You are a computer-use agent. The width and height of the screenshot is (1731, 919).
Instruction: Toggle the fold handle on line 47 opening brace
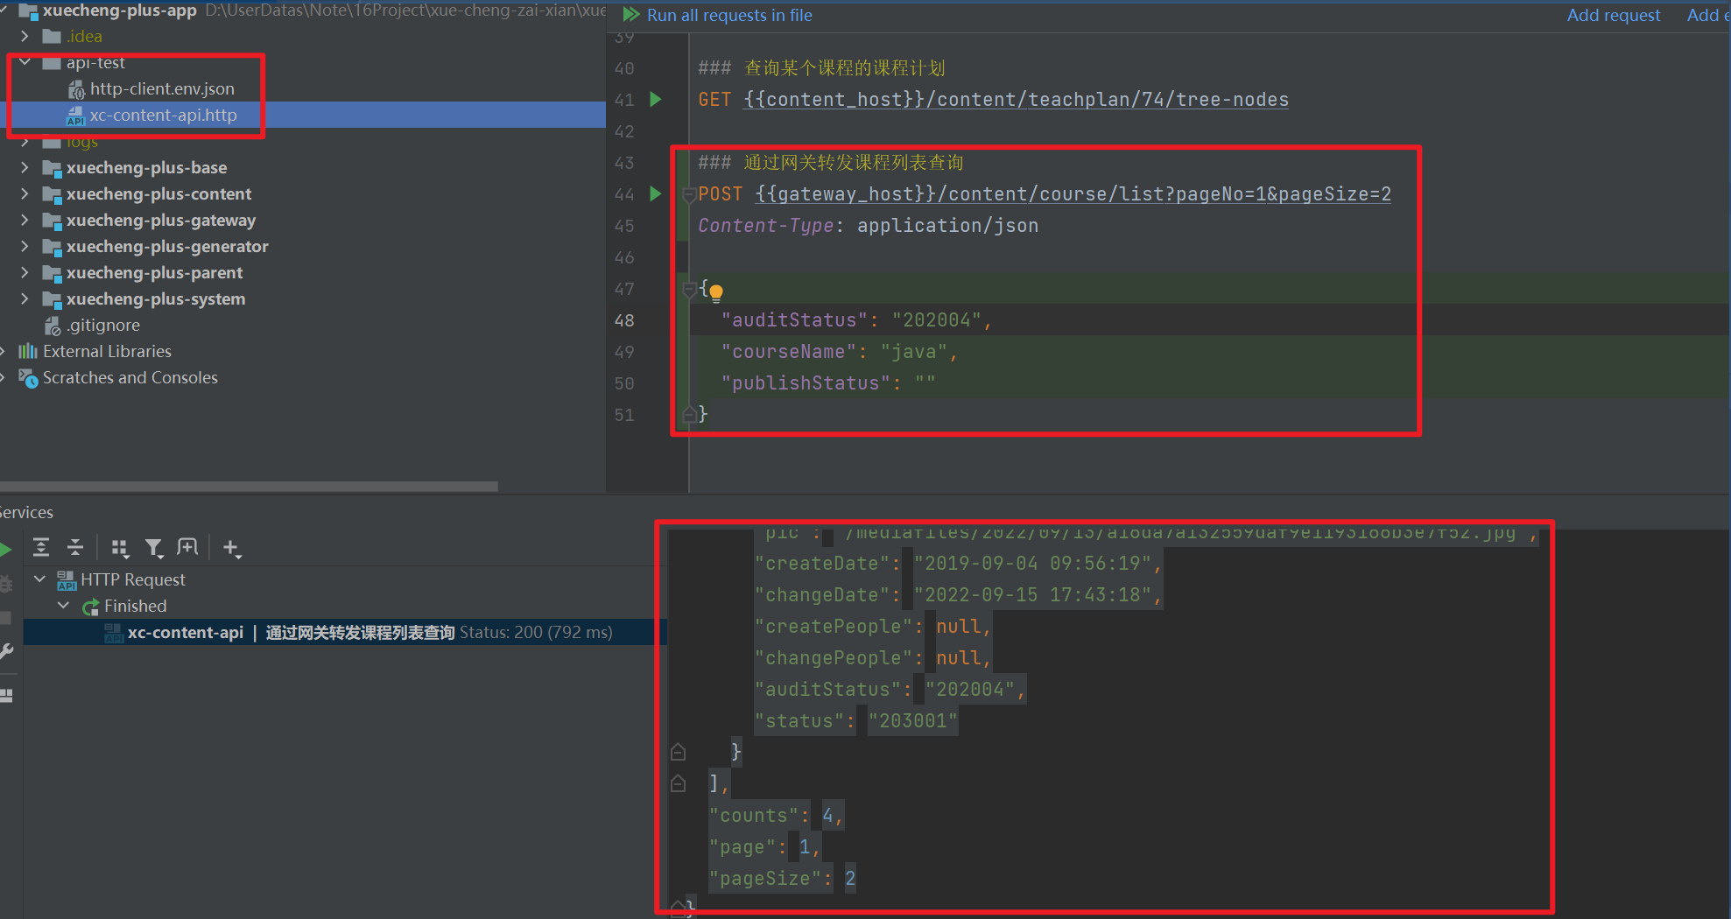[689, 289]
